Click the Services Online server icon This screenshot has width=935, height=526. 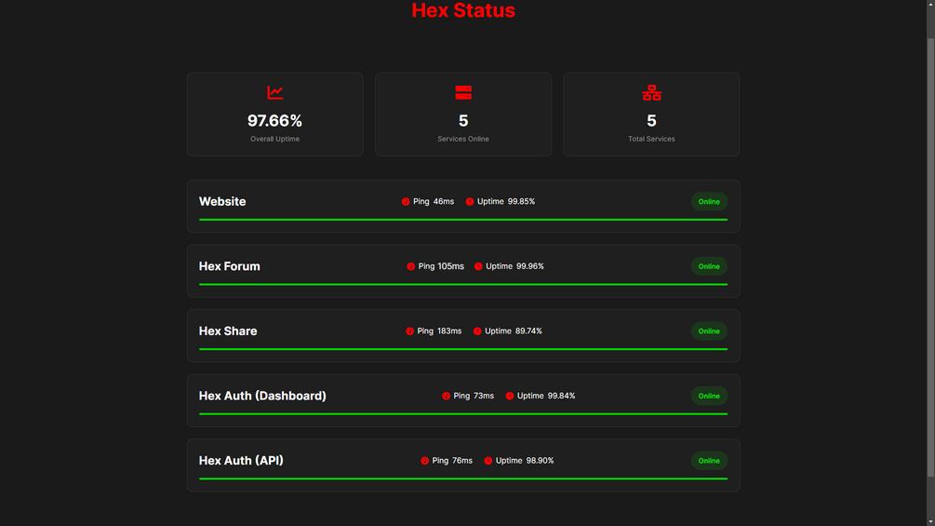463,92
